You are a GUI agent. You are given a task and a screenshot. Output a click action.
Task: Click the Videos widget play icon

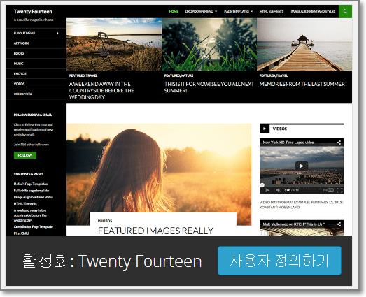point(265,129)
